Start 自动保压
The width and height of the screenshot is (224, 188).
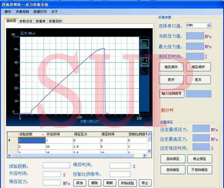[173, 159]
